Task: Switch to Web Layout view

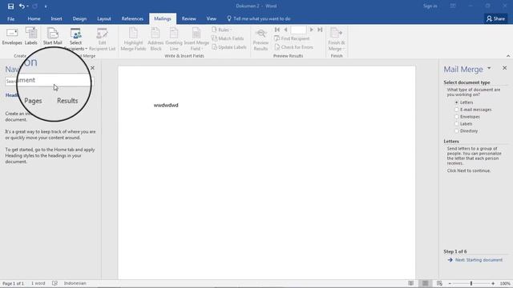Action: [439, 283]
